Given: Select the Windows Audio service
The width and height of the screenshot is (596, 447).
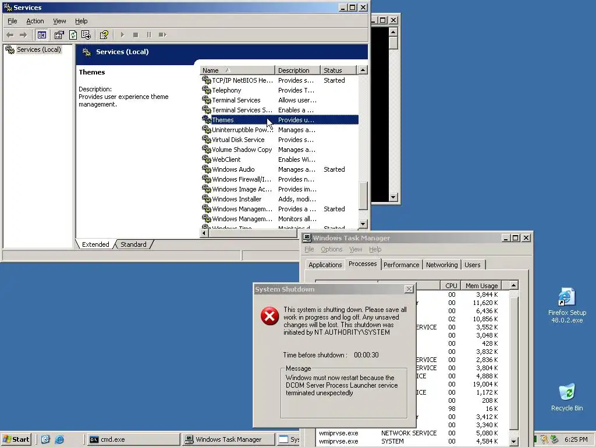Looking at the screenshot, I should (x=280, y=169).
